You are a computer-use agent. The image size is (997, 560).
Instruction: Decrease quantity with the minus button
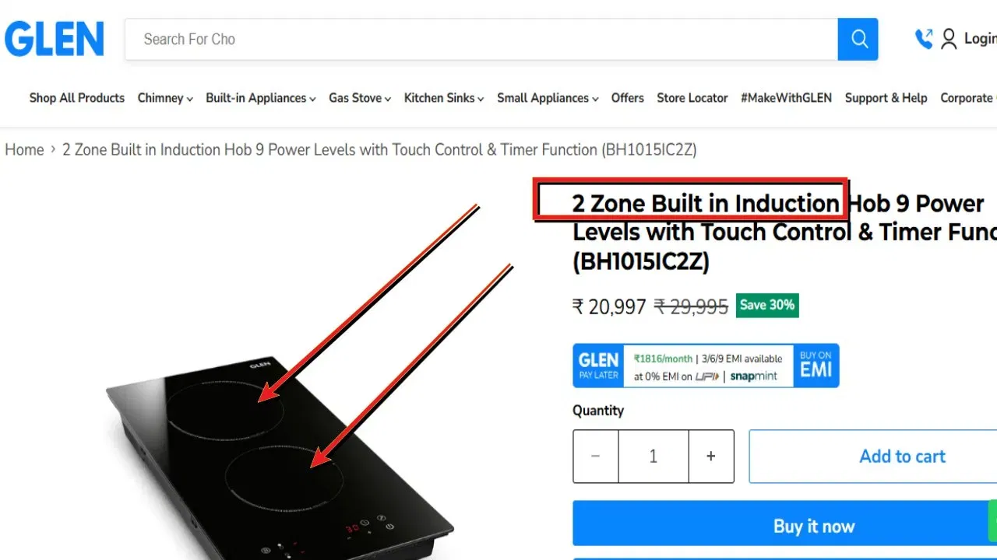click(x=596, y=457)
